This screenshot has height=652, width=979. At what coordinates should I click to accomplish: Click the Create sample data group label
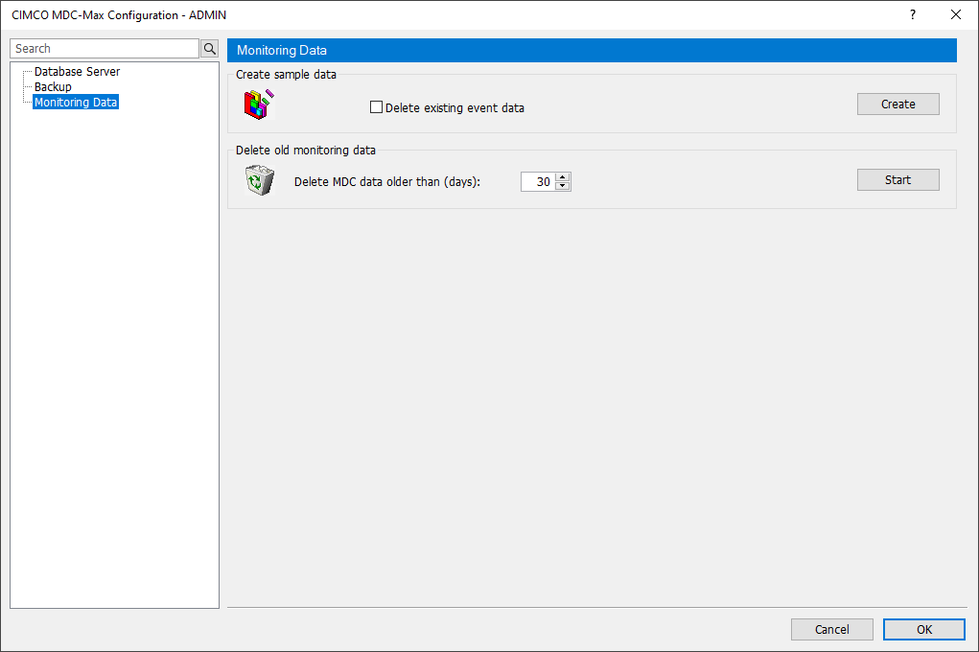(286, 75)
